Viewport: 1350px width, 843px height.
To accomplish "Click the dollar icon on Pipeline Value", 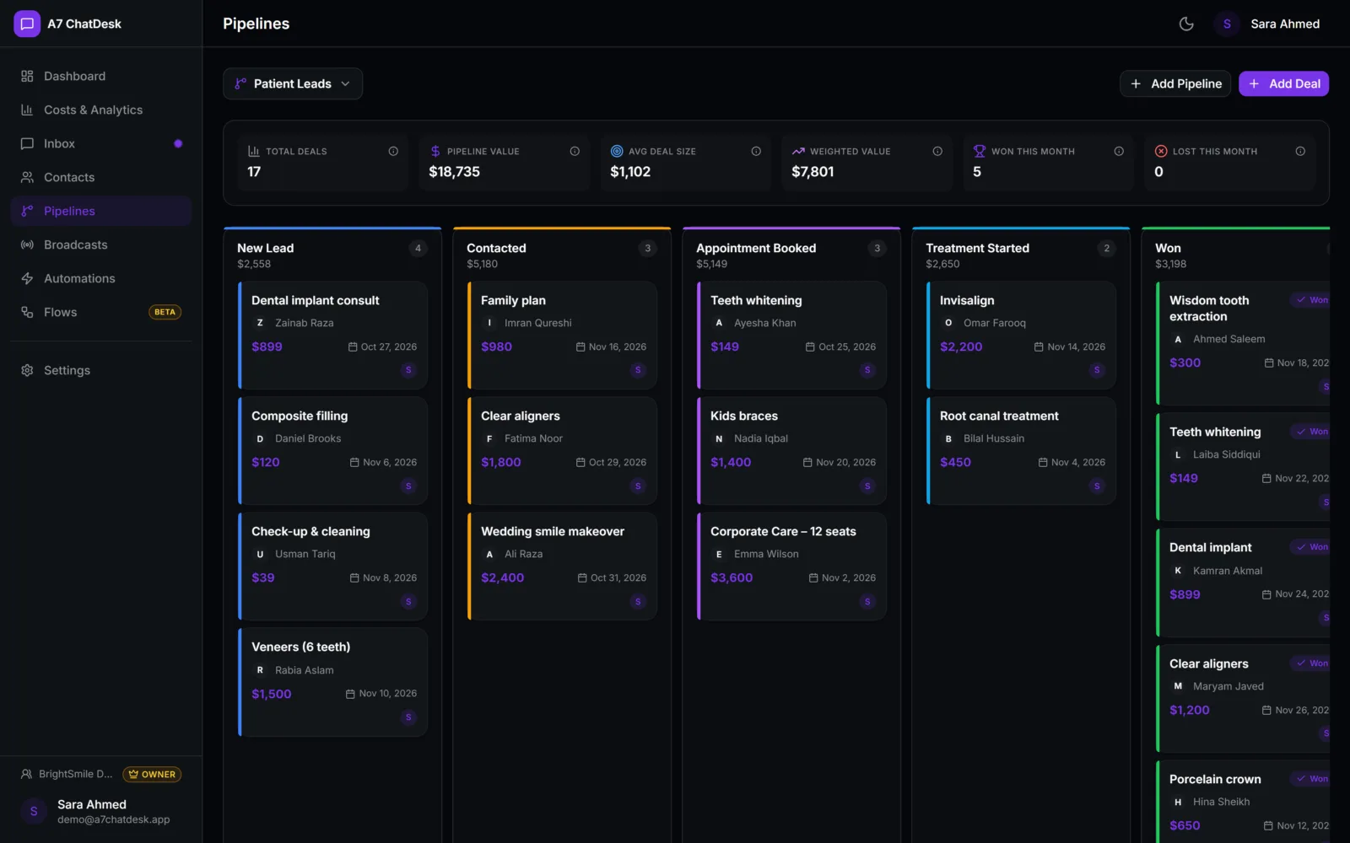I will pyautogui.click(x=435, y=151).
